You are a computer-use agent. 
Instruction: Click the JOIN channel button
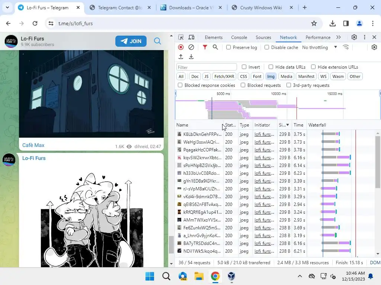[131, 41]
